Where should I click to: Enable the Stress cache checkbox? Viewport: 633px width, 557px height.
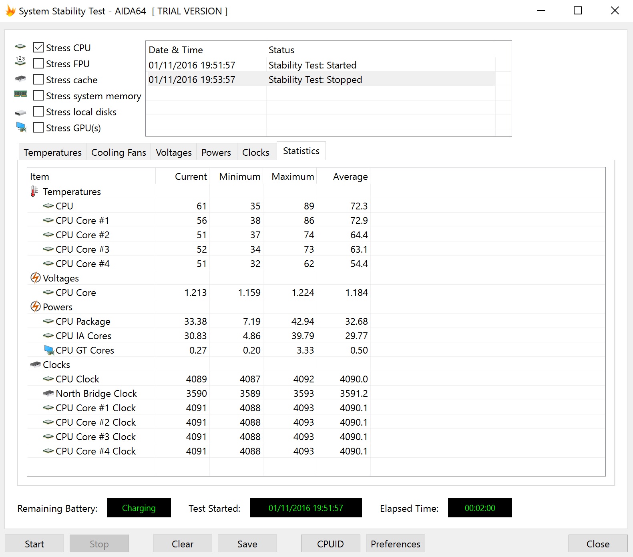[38, 79]
